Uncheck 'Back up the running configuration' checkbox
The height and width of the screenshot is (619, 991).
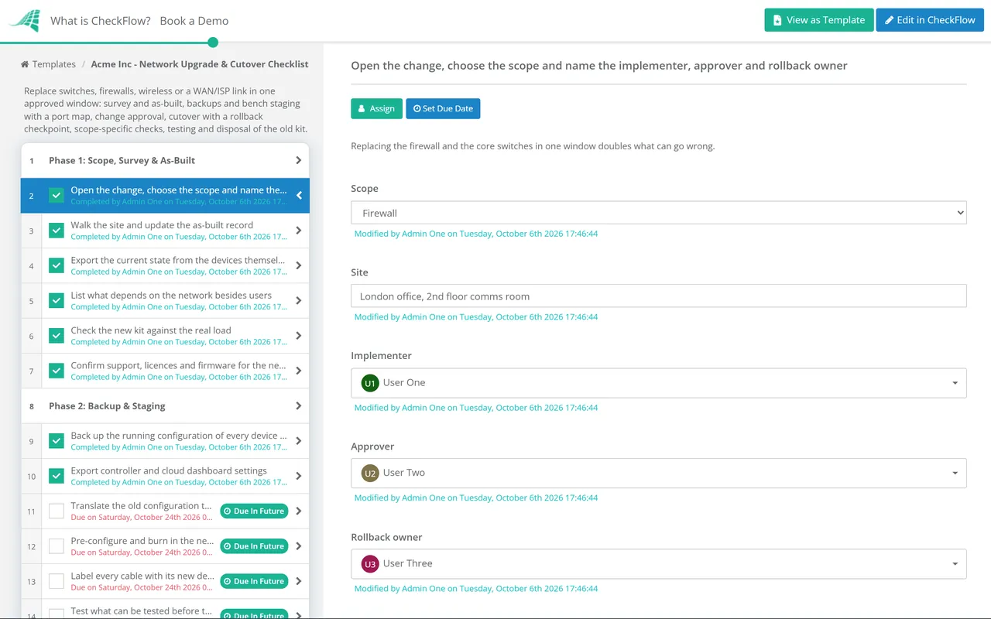pyautogui.click(x=57, y=441)
